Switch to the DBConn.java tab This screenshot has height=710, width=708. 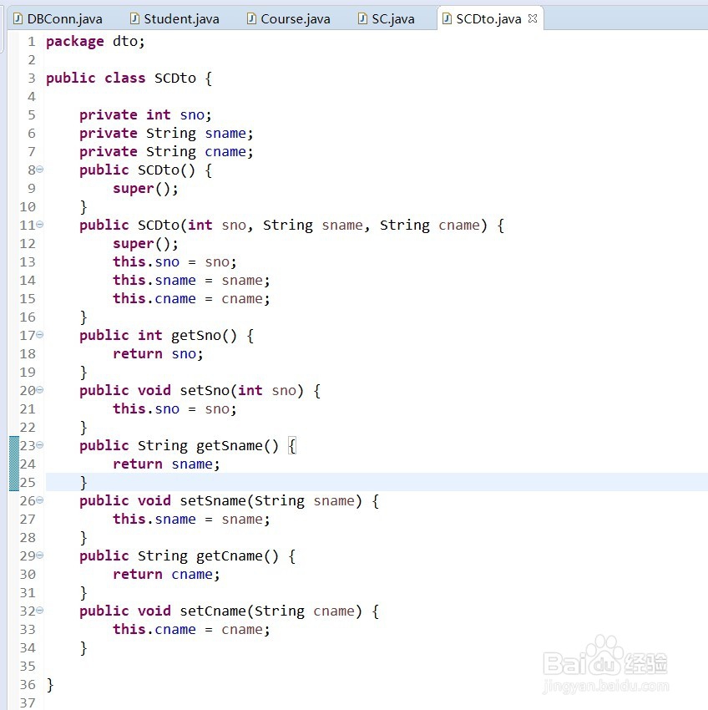click(58, 18)
